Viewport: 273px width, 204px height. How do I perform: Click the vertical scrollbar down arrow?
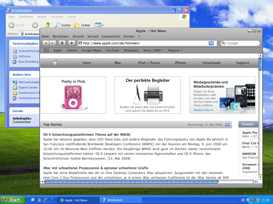(x=260, y=177)
